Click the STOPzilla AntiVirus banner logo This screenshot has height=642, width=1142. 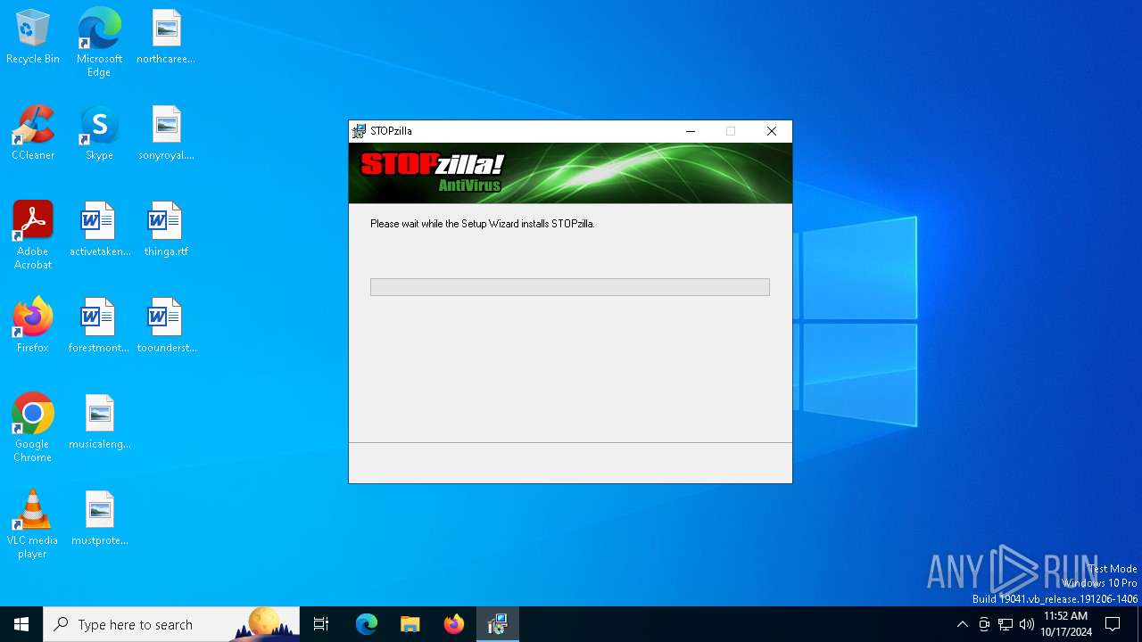click(x=432, y=172)
